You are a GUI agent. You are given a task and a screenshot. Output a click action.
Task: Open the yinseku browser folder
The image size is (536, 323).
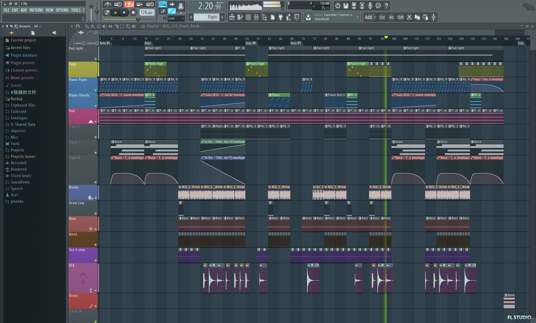coord(15,201)
